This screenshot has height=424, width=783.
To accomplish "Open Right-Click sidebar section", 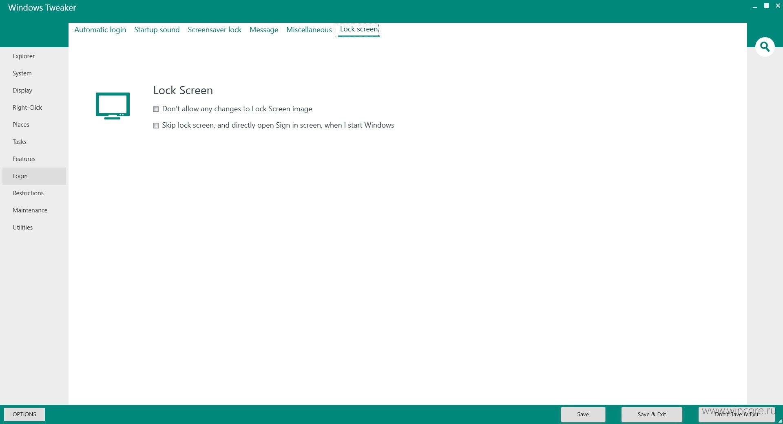I will click(x=34, y=108).
